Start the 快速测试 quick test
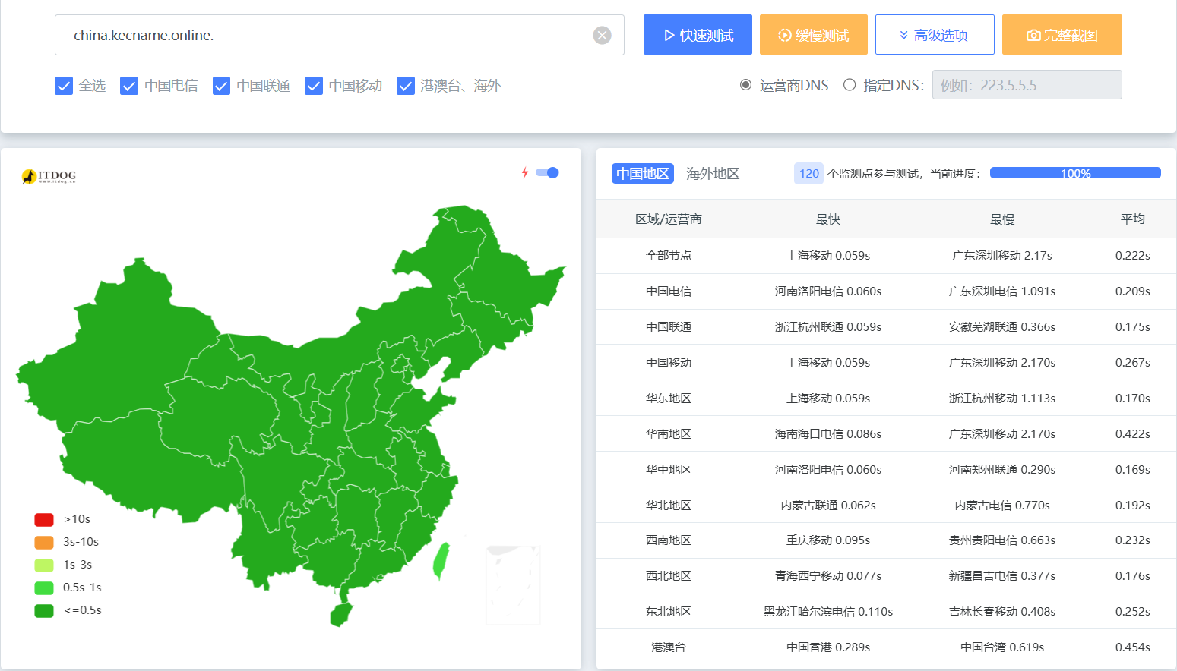 [x=698, y=35]
